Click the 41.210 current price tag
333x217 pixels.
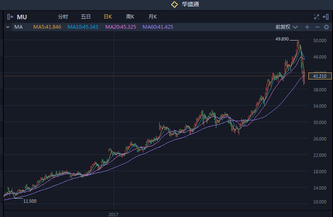[319, 76]
